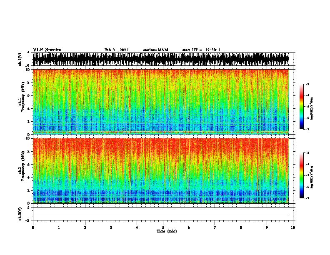
Task: Click the "ch.1 Frequency (kHz)" axis label
Action: tap(22, 97)
